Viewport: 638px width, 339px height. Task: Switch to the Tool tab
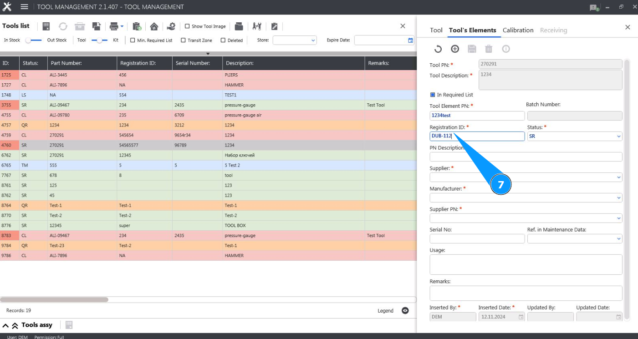click(x=436, y=30)
